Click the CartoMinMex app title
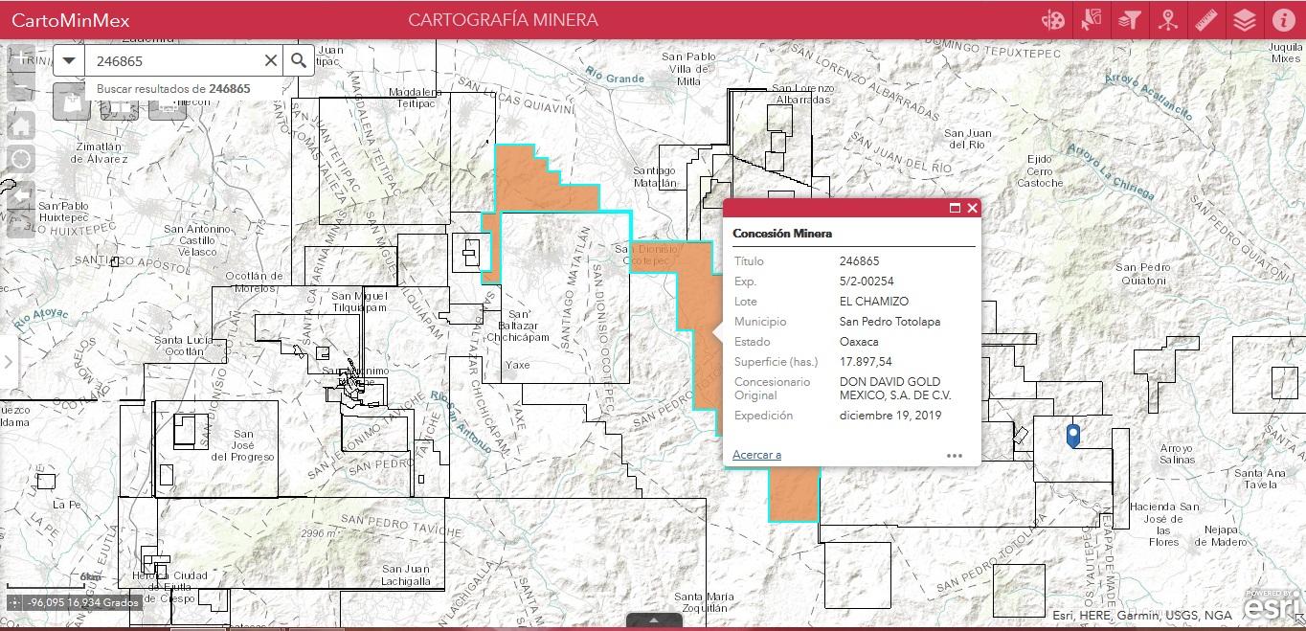Image resolution: width=1306 pixels, height=631 pixels. [71, 20]
